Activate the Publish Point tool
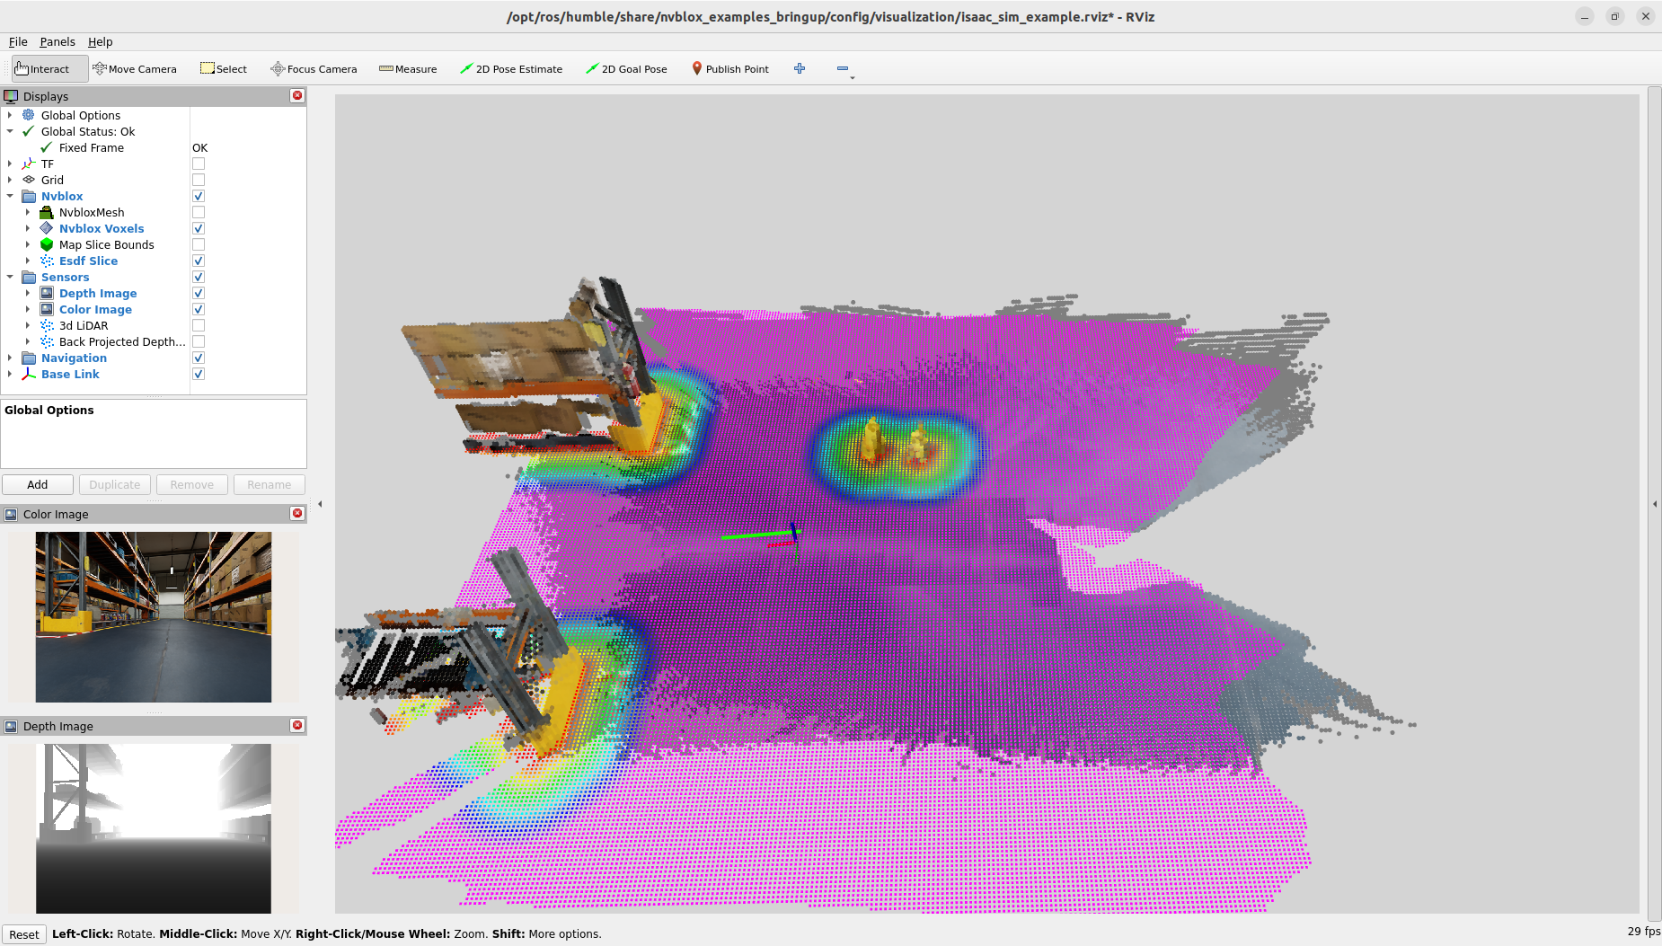1662x946 pixels. point(729,69)
